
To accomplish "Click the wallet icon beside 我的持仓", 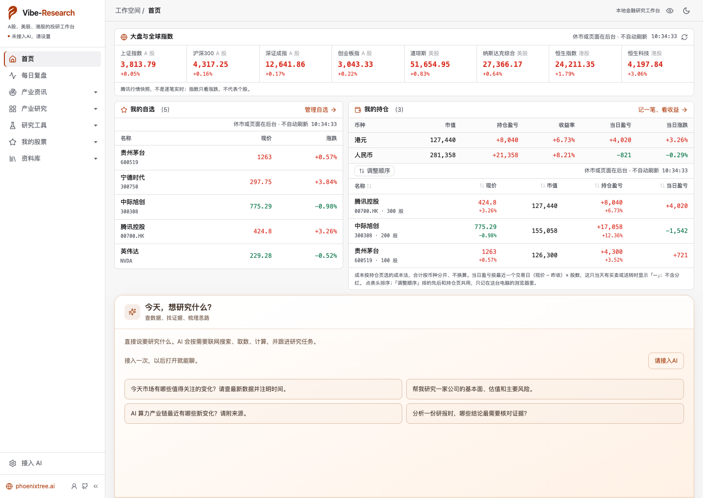I will point(358,110).
